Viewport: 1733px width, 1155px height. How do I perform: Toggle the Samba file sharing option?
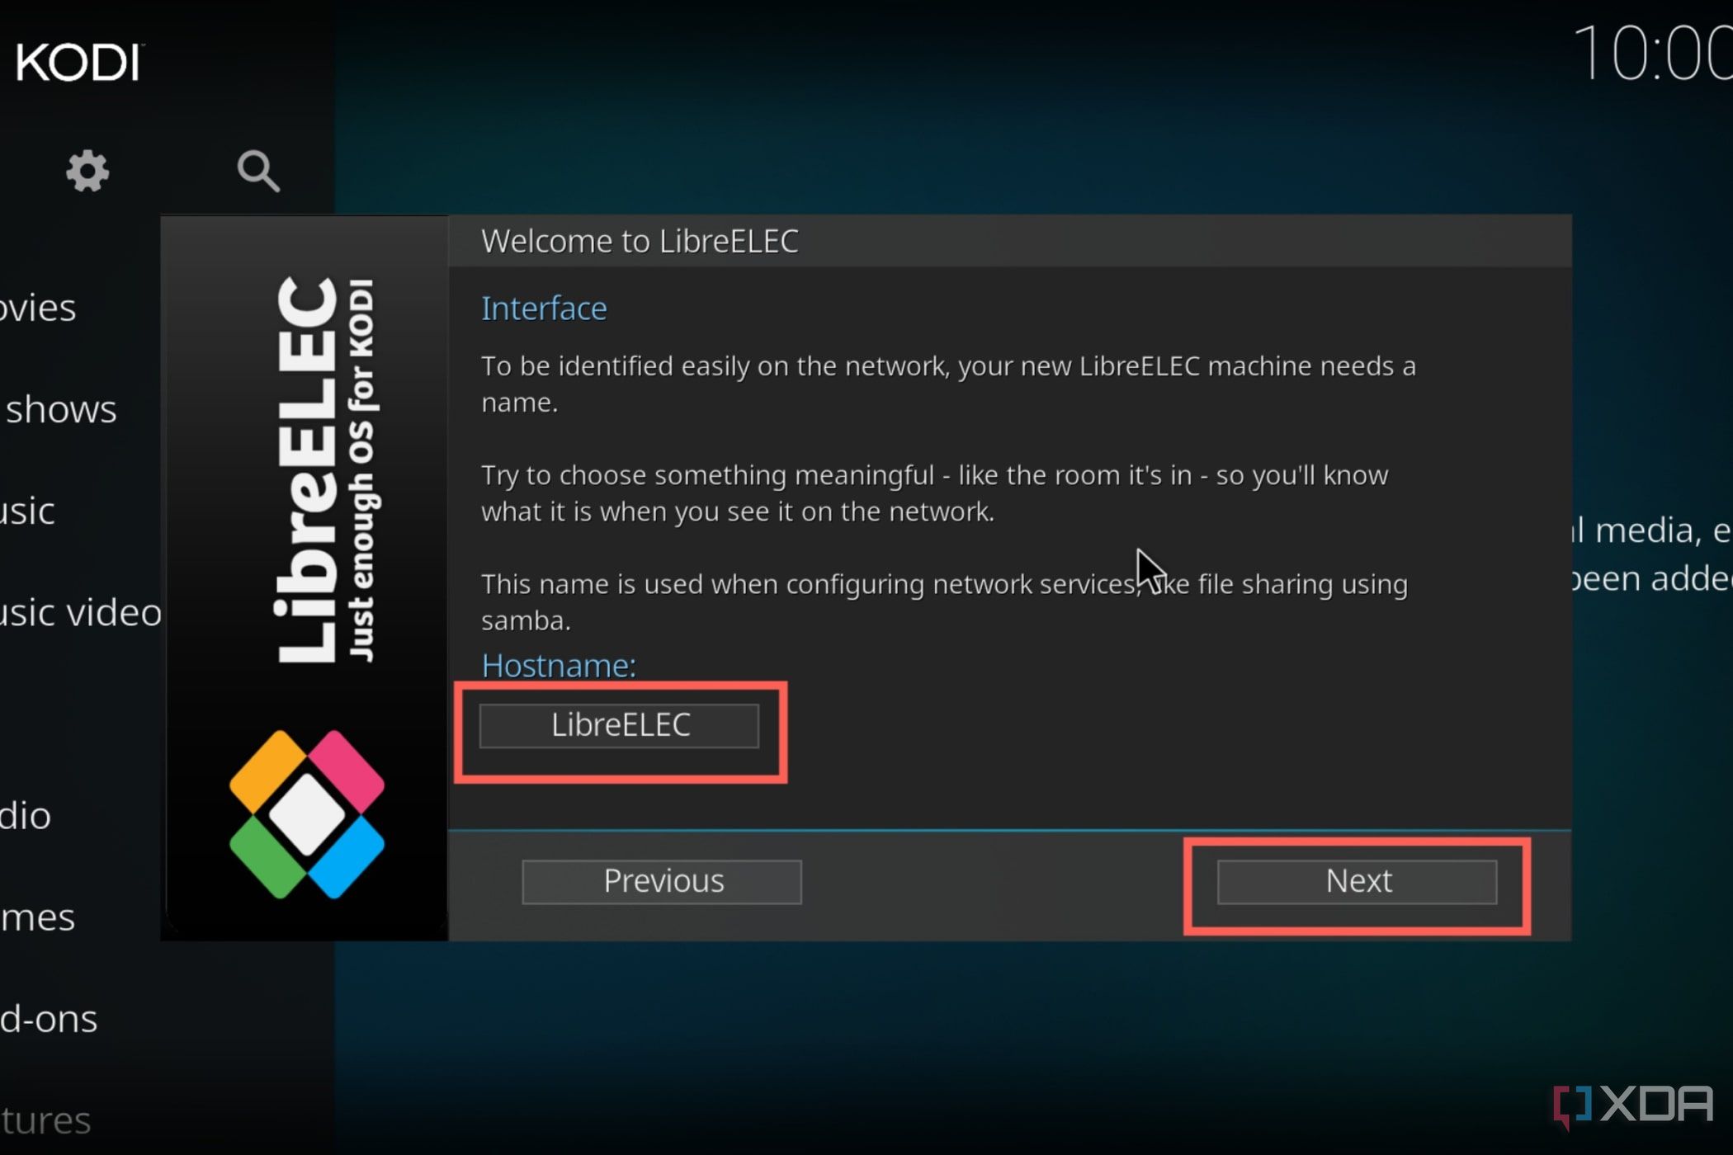tap(1358, 880)
